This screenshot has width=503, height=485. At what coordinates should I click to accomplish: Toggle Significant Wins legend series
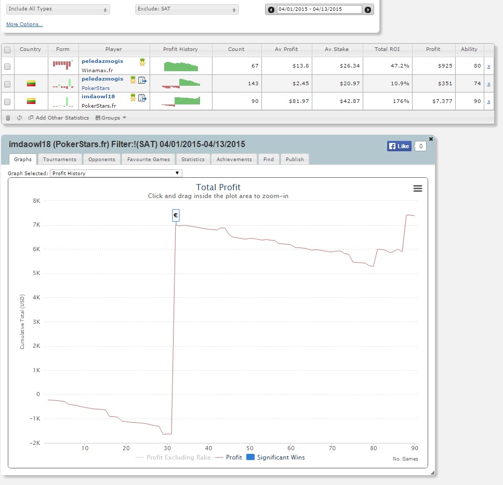[275, 457]
